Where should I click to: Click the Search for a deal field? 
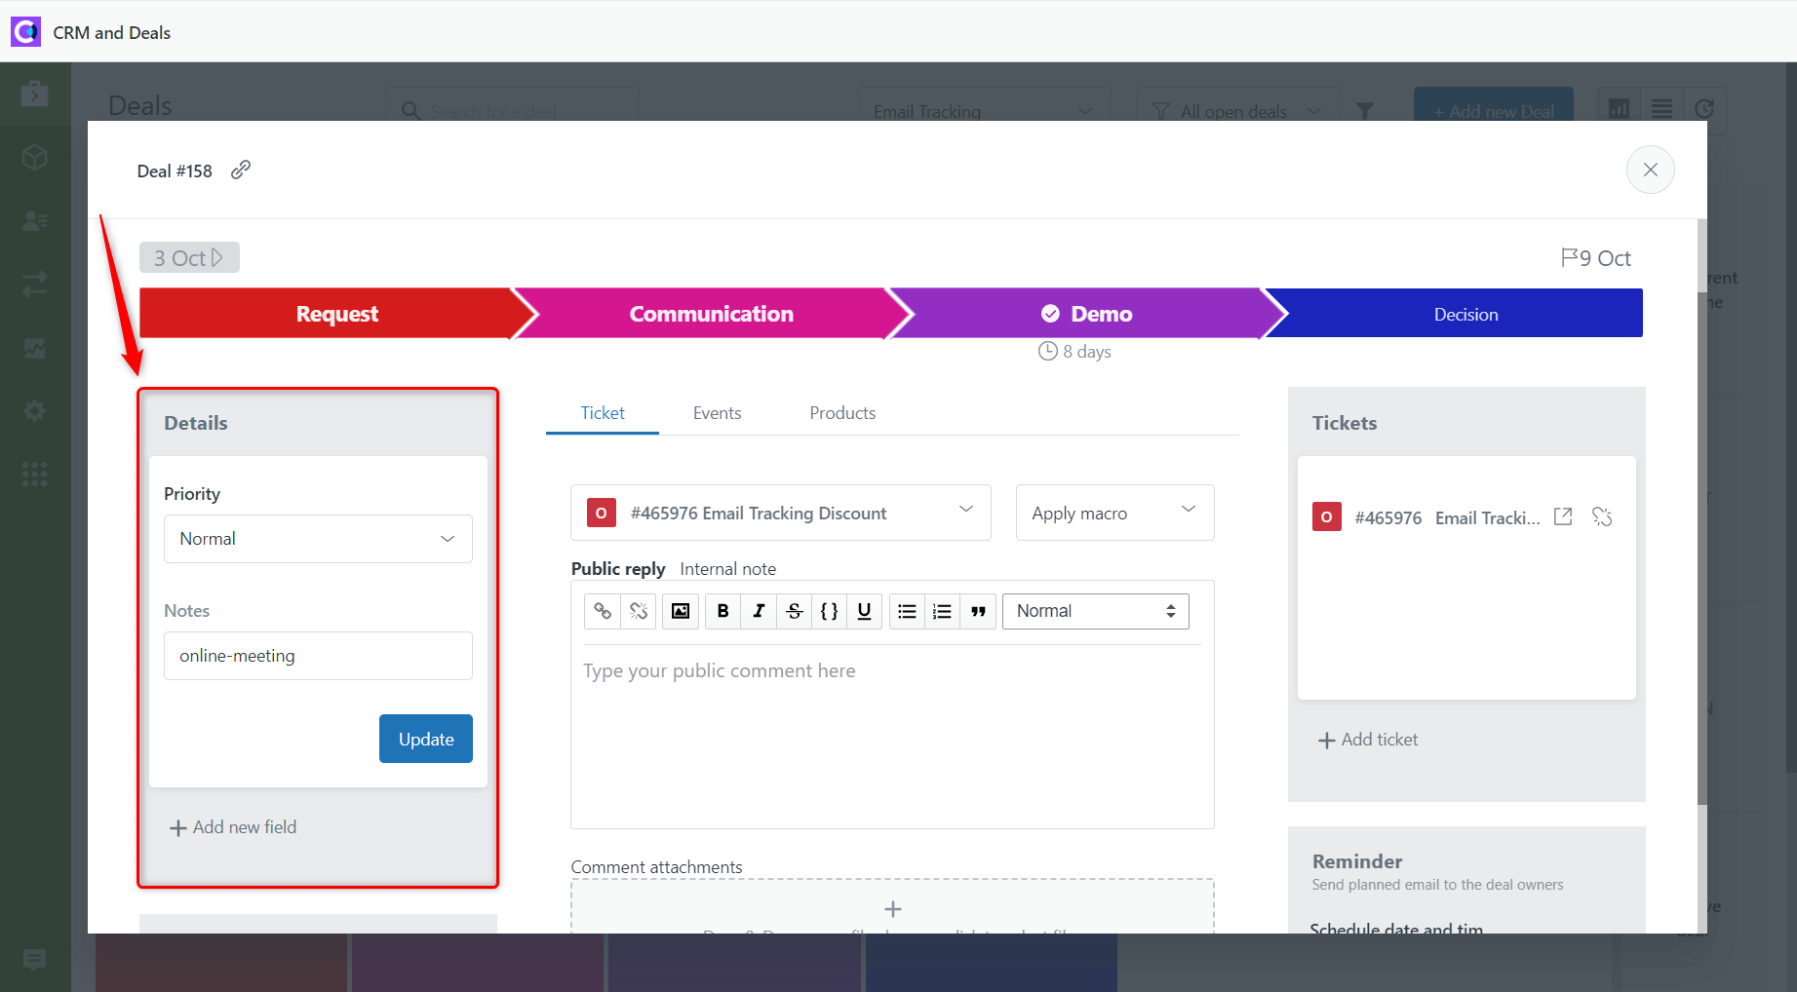tap(512, 105)
